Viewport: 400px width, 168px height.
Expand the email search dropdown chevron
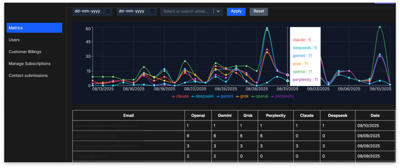[218, 11]
